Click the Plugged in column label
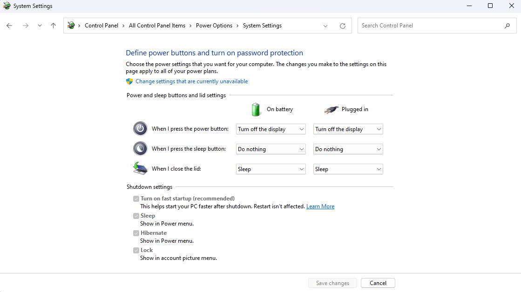This screenshot has width=521, height=292. [x=355, y=109]
